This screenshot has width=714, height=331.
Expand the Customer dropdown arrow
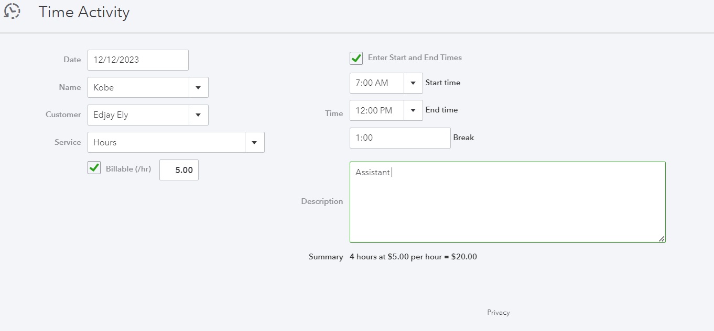coord(198,115)
